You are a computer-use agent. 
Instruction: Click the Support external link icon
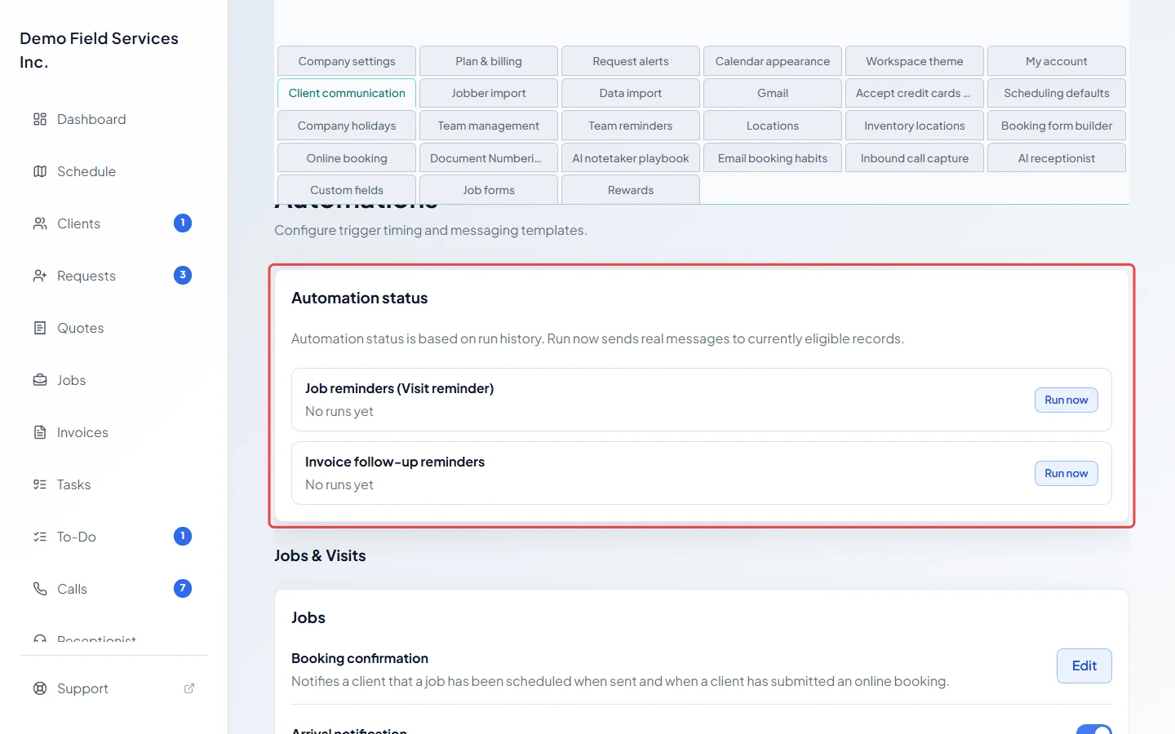click(189, 688)
